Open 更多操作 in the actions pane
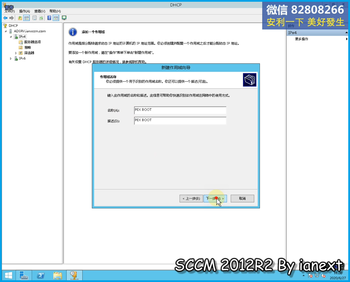Viewport: 350px width, 282px height. pyautogui.click(x=301, y=39)
